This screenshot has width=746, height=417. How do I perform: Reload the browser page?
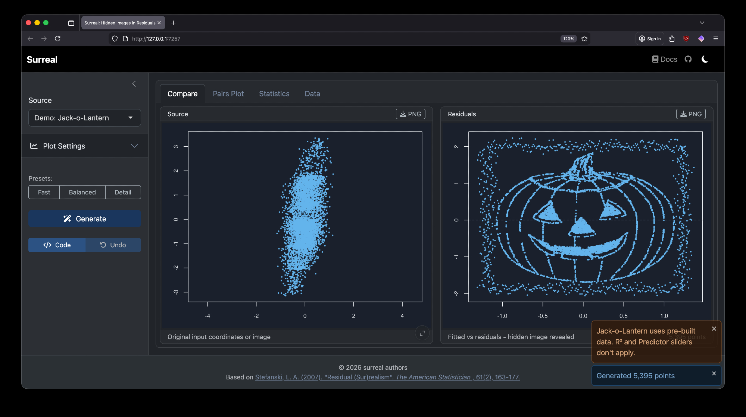[x=57, y=39]
